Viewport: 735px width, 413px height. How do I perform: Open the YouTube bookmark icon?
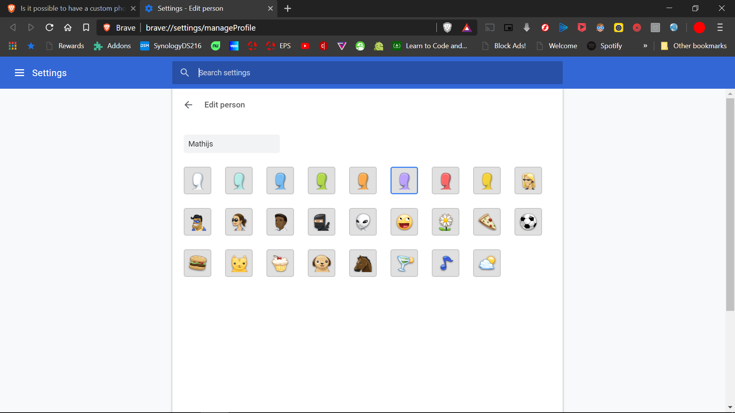click(x=305, y=46)
